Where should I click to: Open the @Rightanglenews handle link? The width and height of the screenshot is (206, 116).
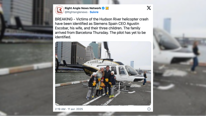(76, 12)
